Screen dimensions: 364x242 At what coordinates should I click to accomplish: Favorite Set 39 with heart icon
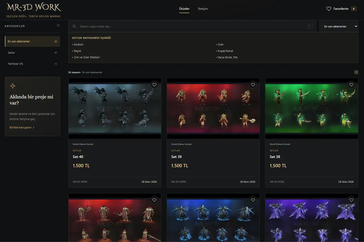coord(253,85)
